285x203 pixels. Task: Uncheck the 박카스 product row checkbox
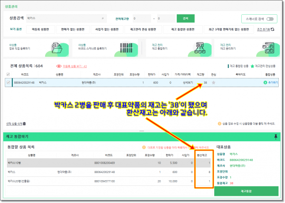pos(8,83)
